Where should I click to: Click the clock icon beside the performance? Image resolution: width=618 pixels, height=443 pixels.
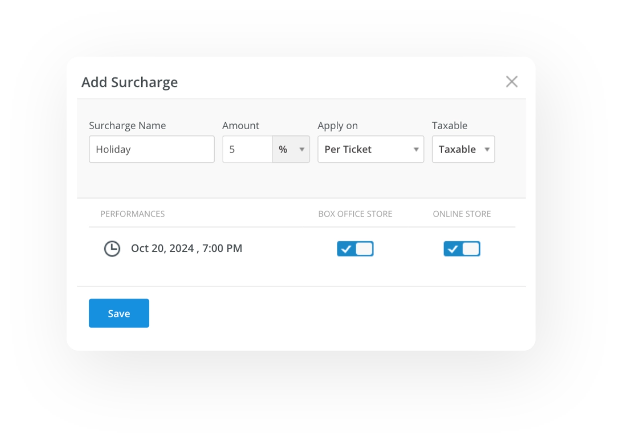112,248
